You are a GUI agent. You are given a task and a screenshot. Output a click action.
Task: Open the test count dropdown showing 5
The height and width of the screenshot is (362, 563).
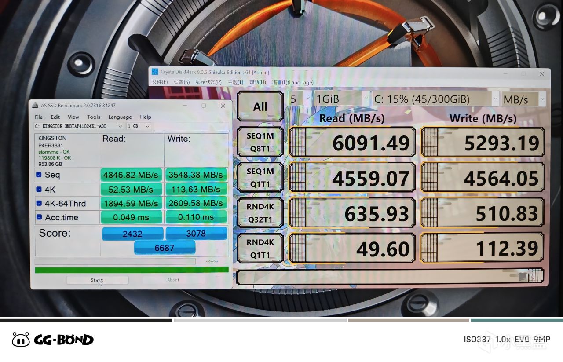click(x=300, y=99)
